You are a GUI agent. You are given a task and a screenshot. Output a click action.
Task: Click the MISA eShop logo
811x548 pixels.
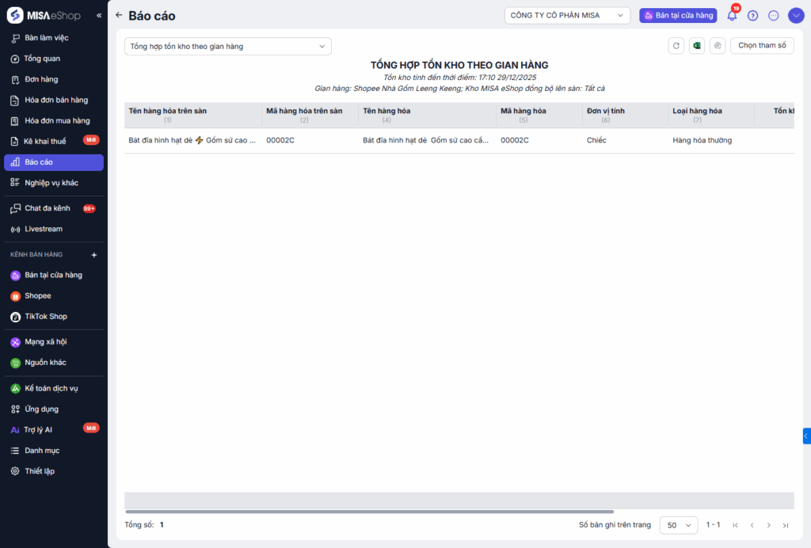point(44,16)
